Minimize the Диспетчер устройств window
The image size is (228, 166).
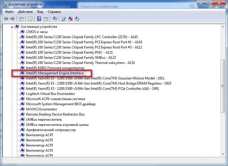[x=201, y=3]
